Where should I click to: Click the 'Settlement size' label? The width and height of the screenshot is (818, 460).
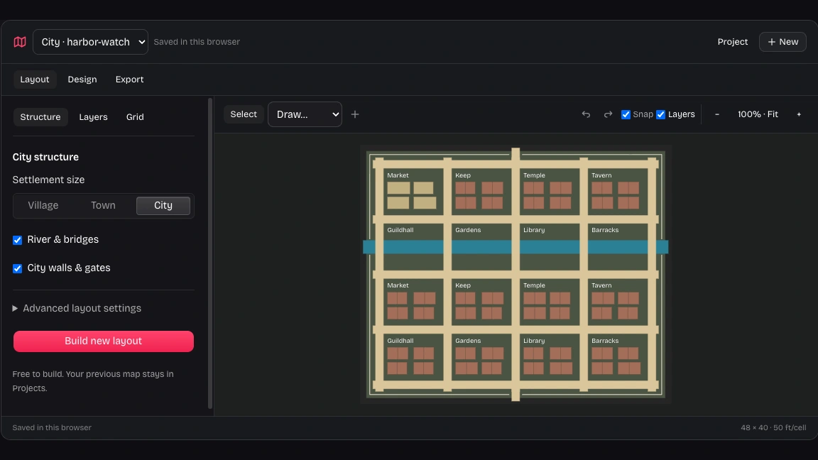[x=48, y=180]
